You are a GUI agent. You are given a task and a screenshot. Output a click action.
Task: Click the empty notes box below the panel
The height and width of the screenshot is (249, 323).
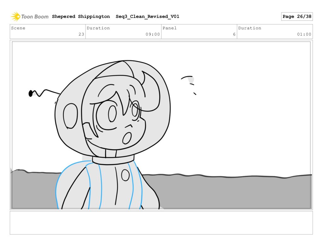161,223
